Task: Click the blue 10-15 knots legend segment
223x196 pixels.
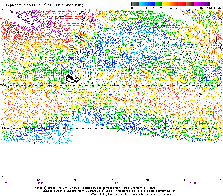Action: (x=151, y=4)
